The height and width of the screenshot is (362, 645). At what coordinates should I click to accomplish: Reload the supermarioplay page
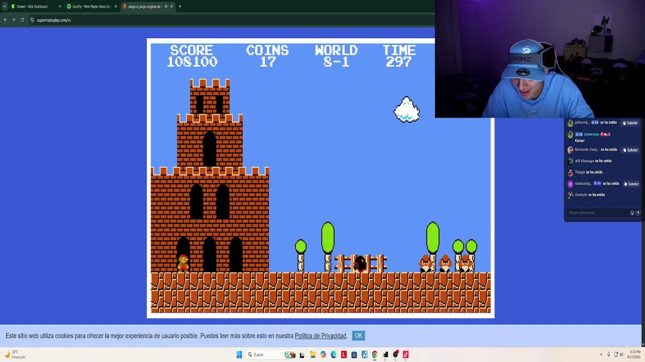coord(22,20)
